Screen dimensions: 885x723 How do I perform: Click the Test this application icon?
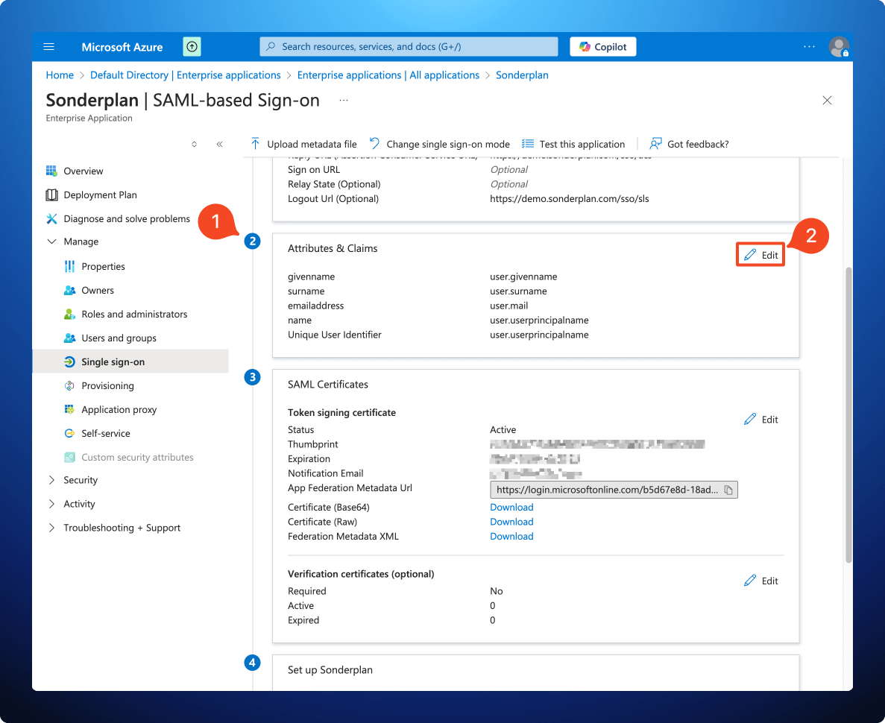527,143
